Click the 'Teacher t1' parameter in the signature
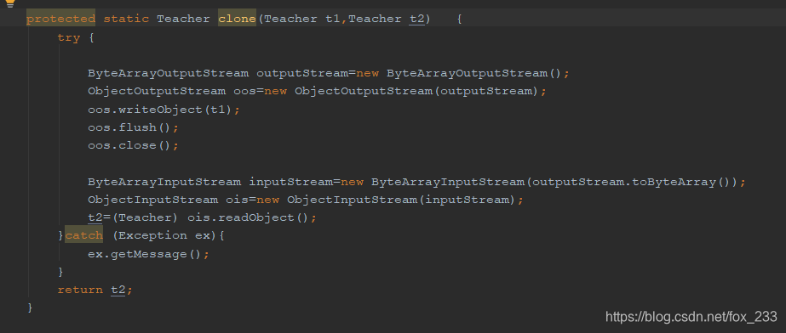This screenshot has width=786, height=333. pyautogui.click(x=302, y=20)
